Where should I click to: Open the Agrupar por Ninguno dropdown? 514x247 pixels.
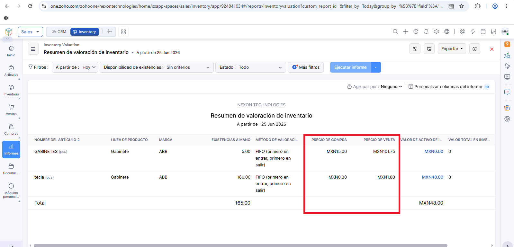pyautogui.click(x=391, y=87)
